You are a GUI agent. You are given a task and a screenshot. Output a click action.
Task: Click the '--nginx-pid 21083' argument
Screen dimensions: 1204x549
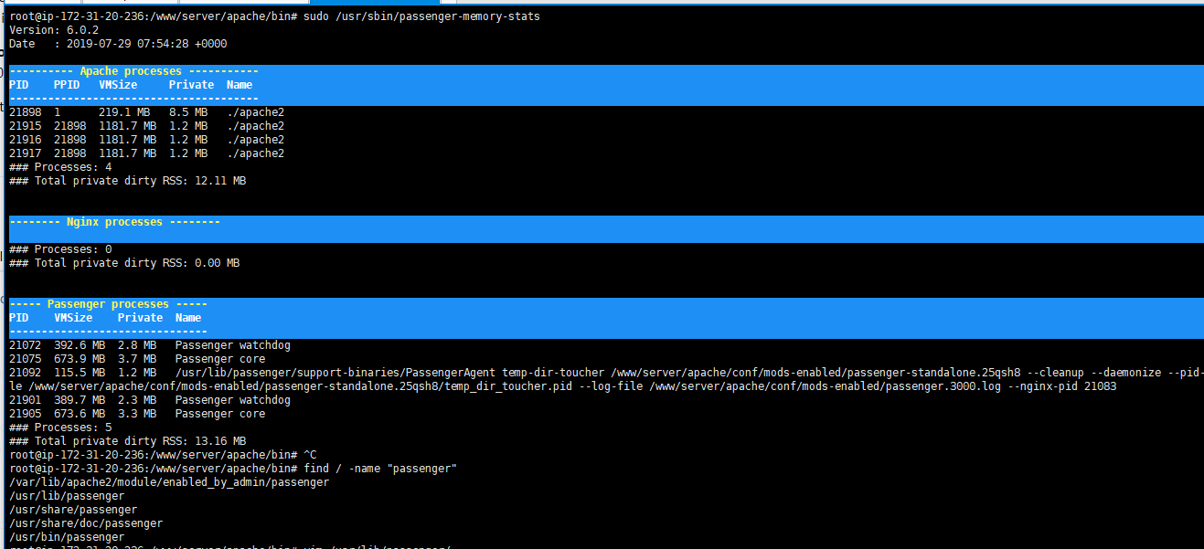(1062, 386)
